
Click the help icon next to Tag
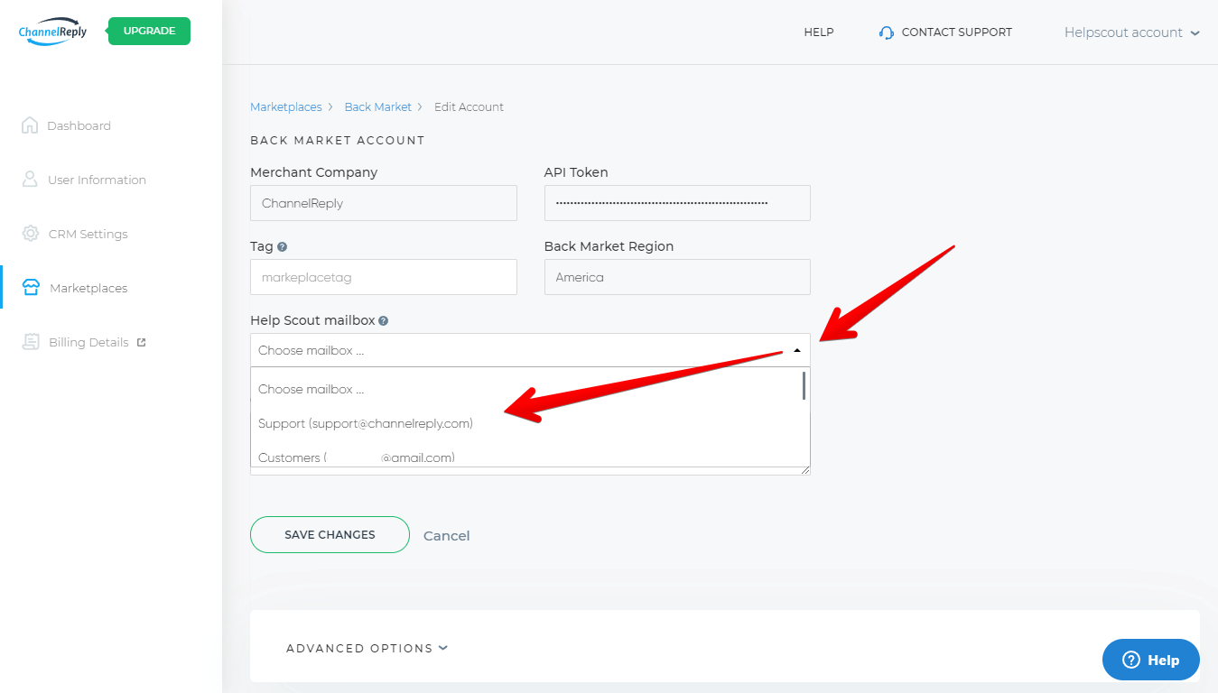[283, 246]
